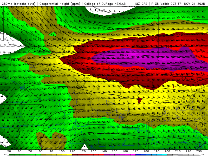Pick the bright red swatch just before 140
208x156 pixels.
pyautogui.click(x=101, y=154)
